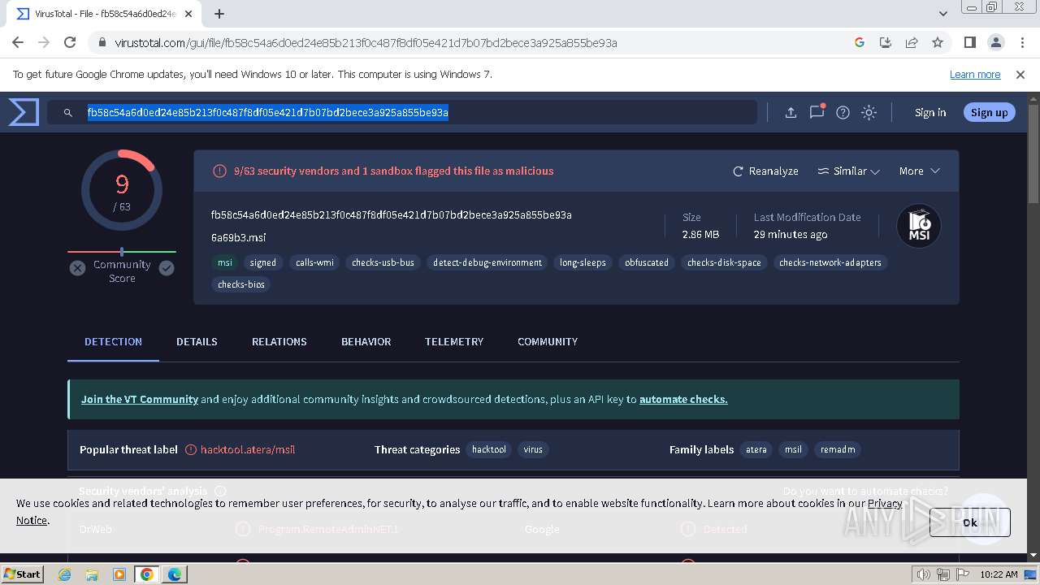Switch to the BEHAVIOR tab
This screenshot has width=1040, height=585.
pos(366,341)
